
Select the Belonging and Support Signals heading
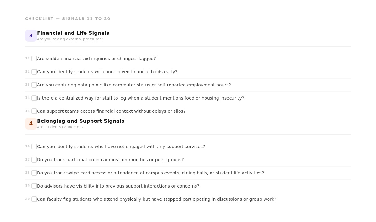pos(81,121)
